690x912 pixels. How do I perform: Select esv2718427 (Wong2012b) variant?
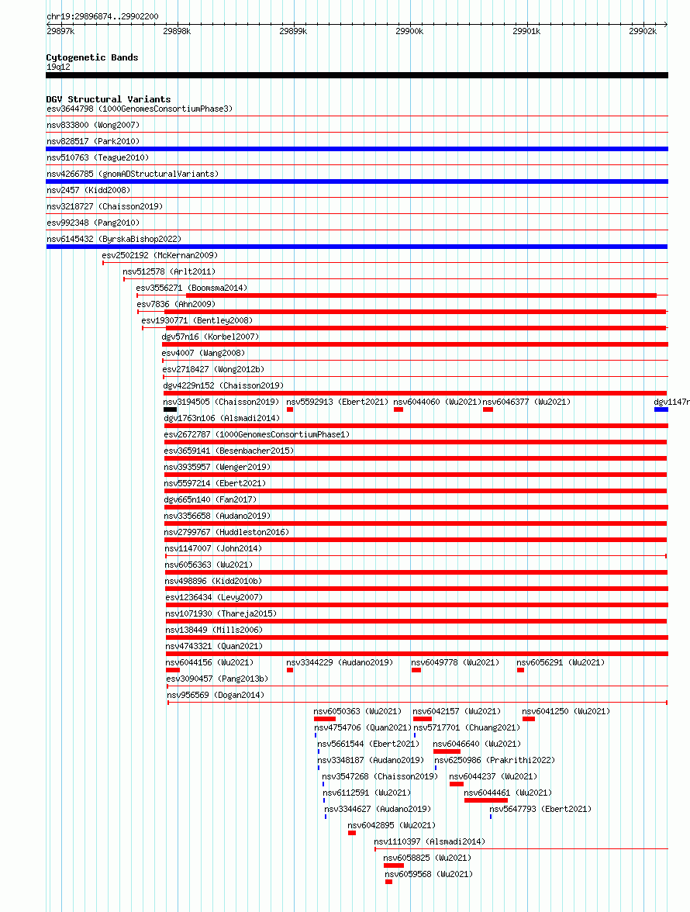[213, 369]
